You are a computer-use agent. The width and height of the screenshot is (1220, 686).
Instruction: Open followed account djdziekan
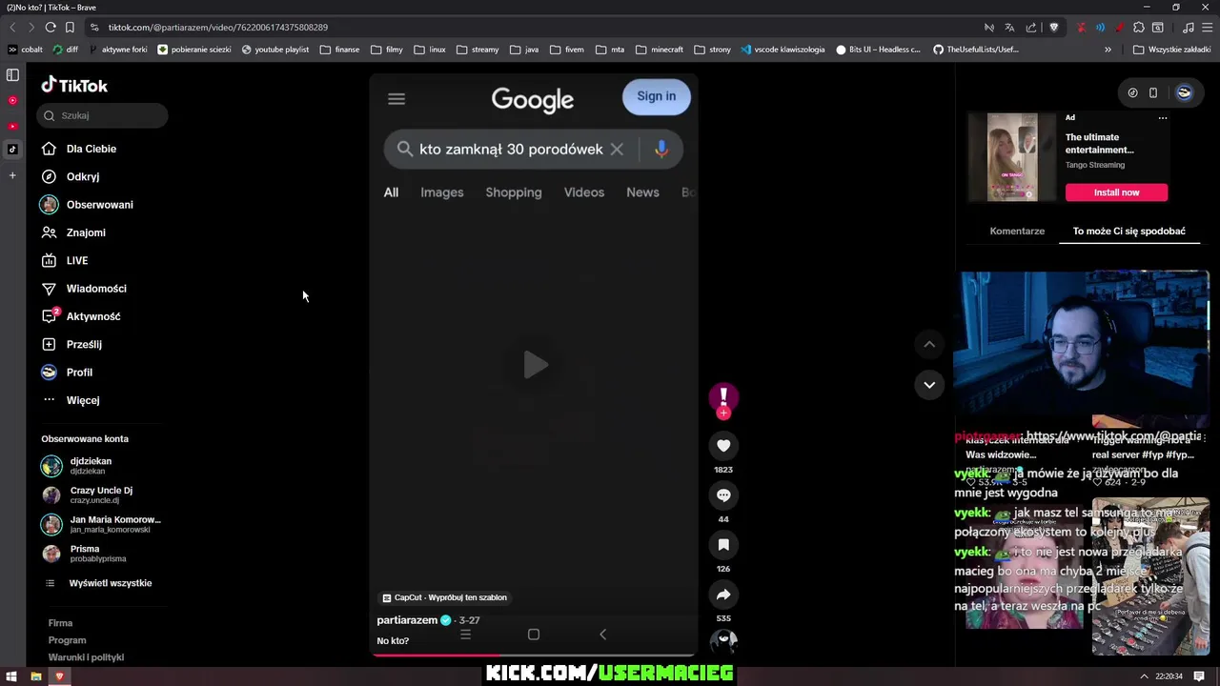(x=91, y=465)
